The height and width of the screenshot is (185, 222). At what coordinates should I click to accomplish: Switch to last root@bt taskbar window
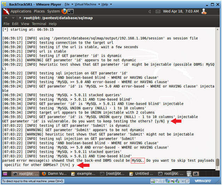[x=171, y=174]
